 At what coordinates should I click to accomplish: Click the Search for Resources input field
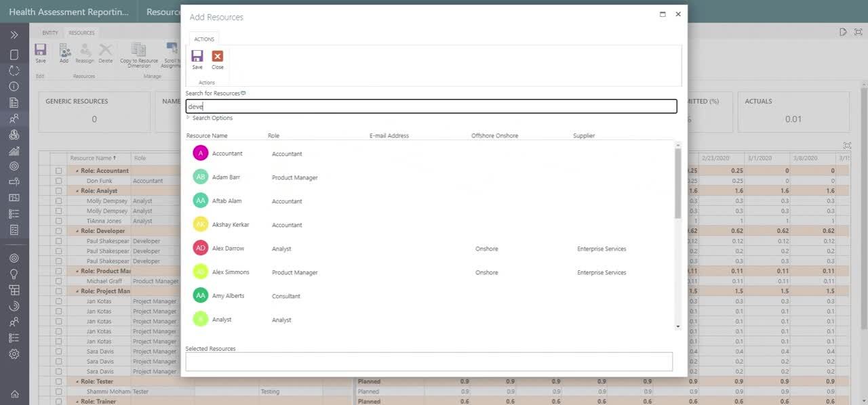click(x=431, y=106)
